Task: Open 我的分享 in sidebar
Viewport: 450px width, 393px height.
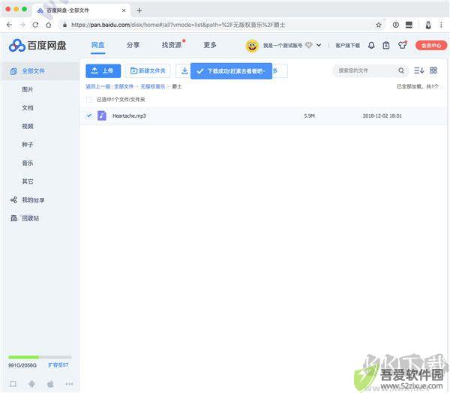Action: coord(28,200)
